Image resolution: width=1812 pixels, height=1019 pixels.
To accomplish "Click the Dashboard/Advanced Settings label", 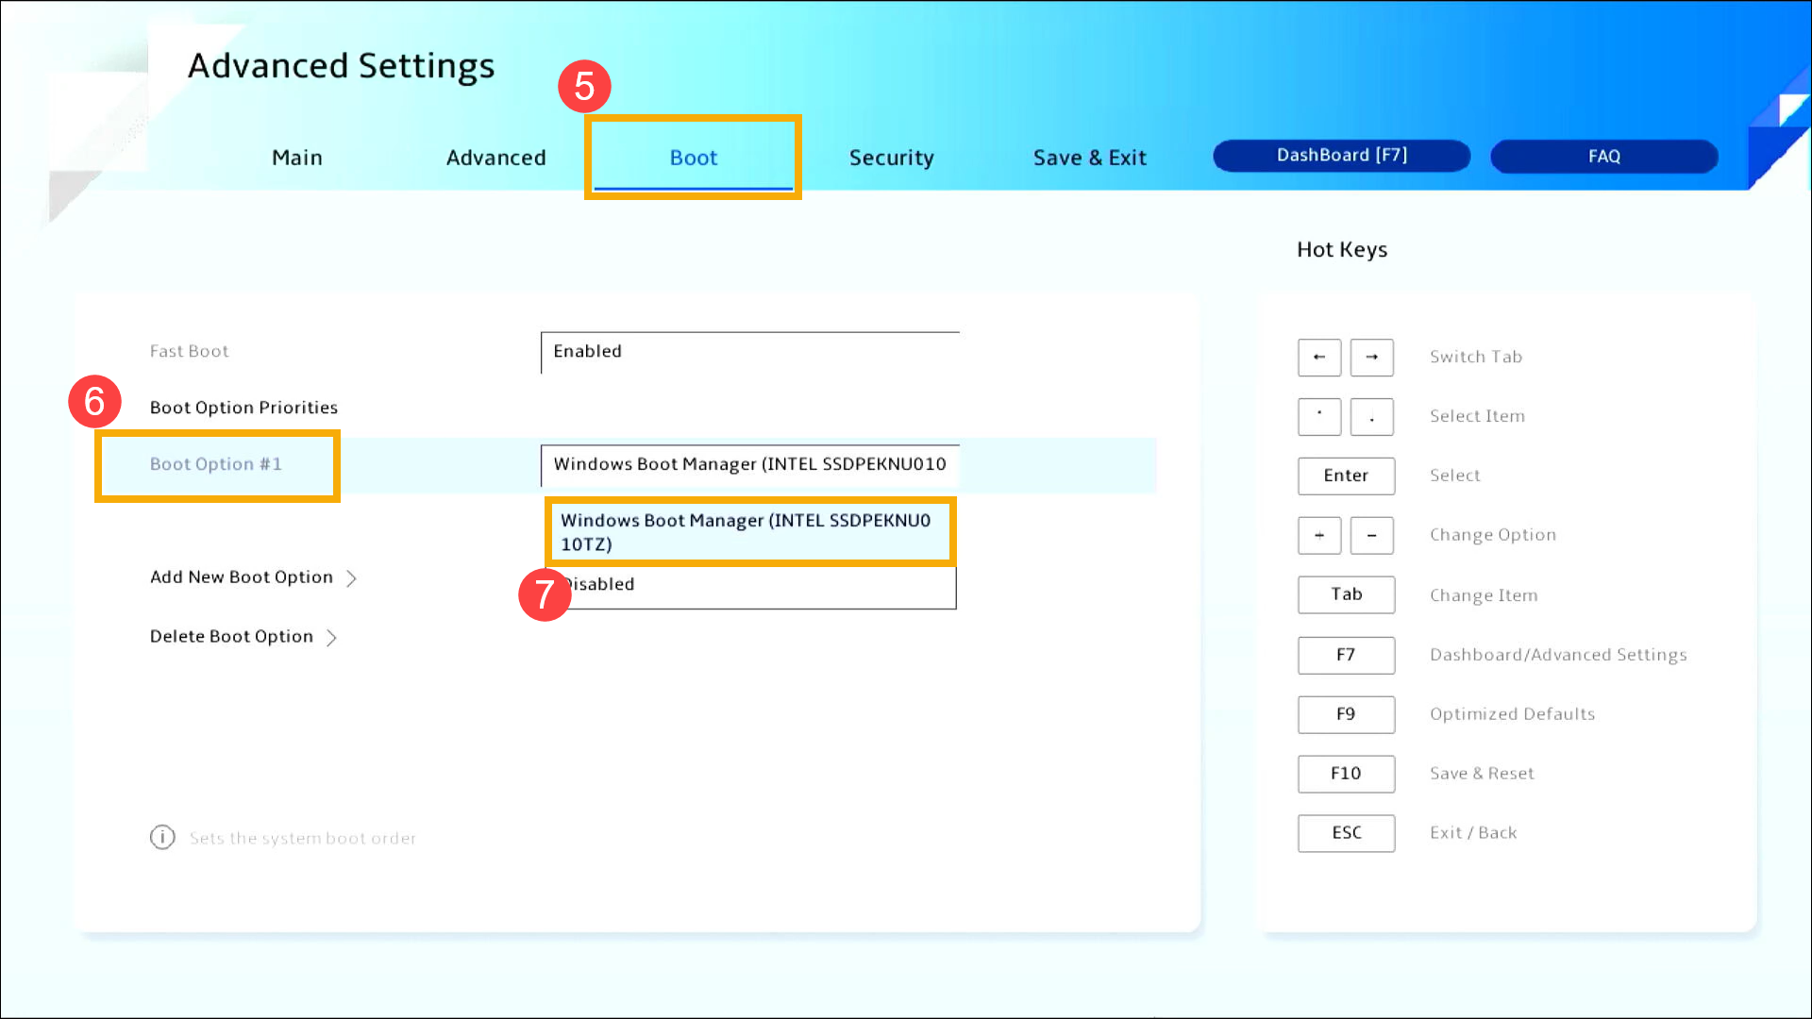I will (x=1558, y=656).
